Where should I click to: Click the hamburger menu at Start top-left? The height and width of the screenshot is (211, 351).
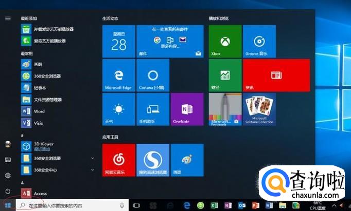coord(8,18)
